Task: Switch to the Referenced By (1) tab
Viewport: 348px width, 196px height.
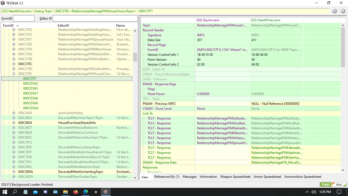Action: pos(167,177)
